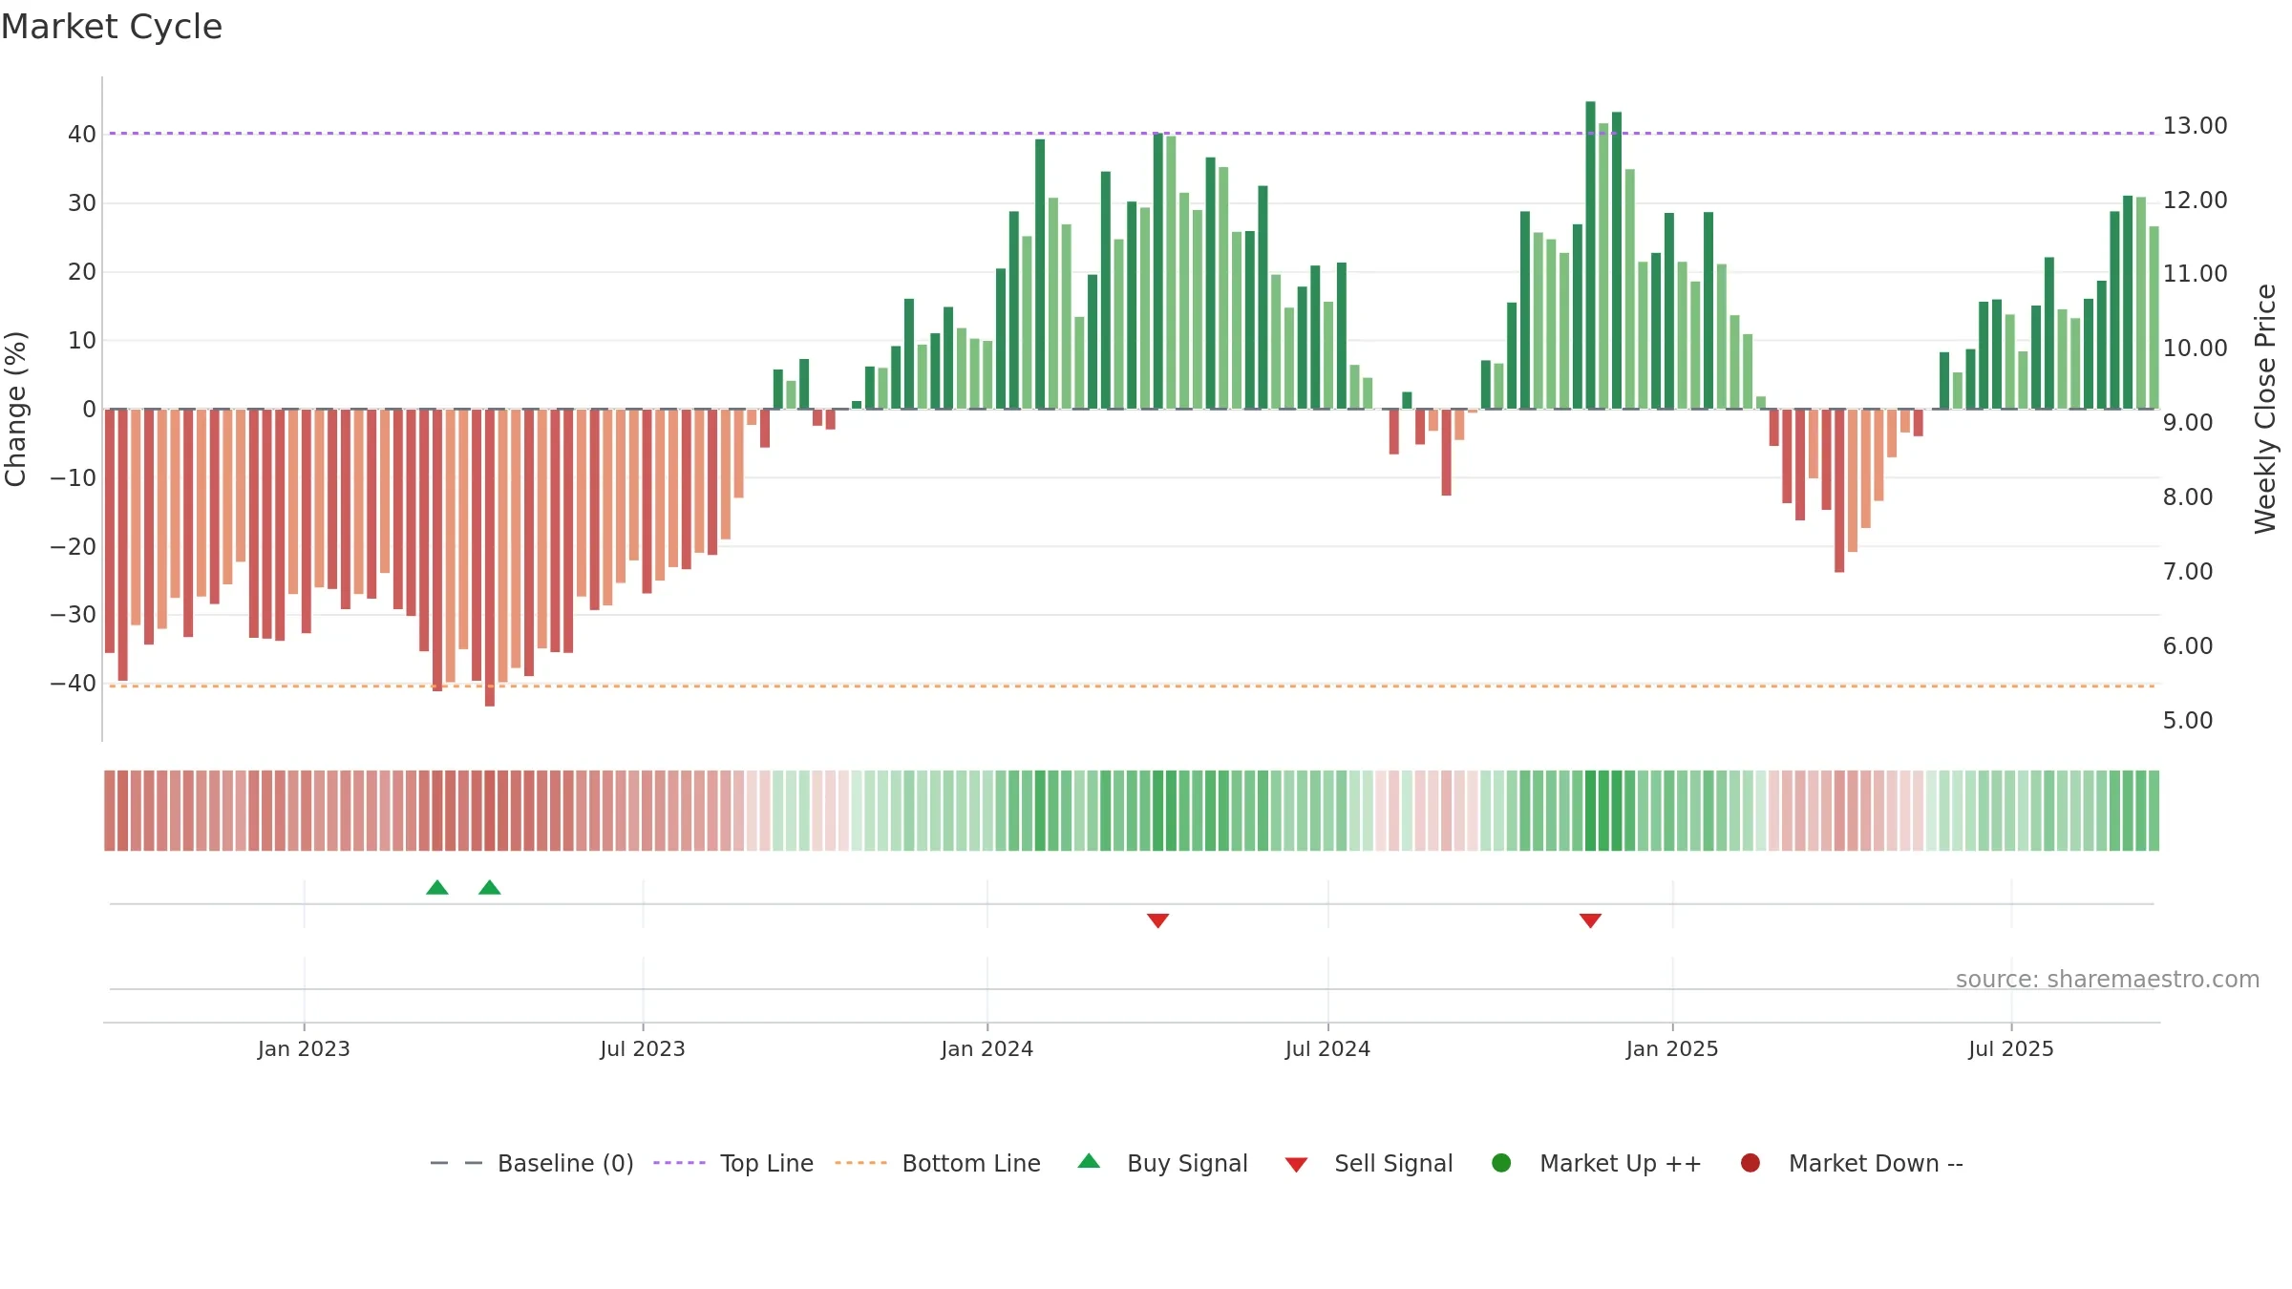Screen dimensions: 2292x1289
Task: Click the 30 tick on the left axis
Action: [x=82, y=203]
